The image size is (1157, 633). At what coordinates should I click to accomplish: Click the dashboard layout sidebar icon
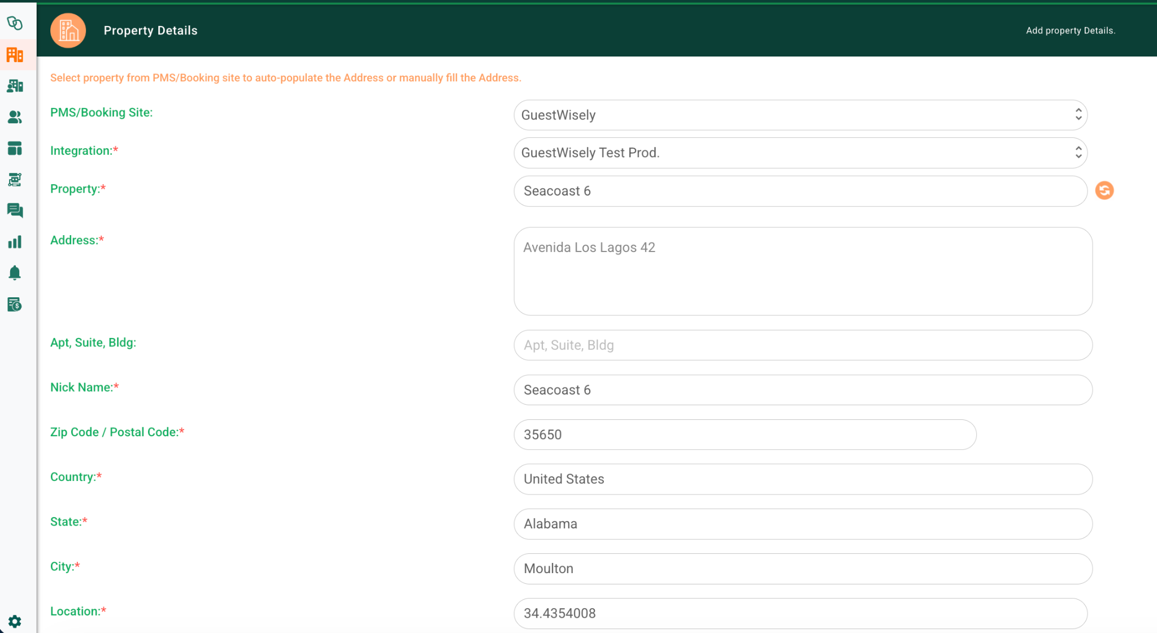15,148
